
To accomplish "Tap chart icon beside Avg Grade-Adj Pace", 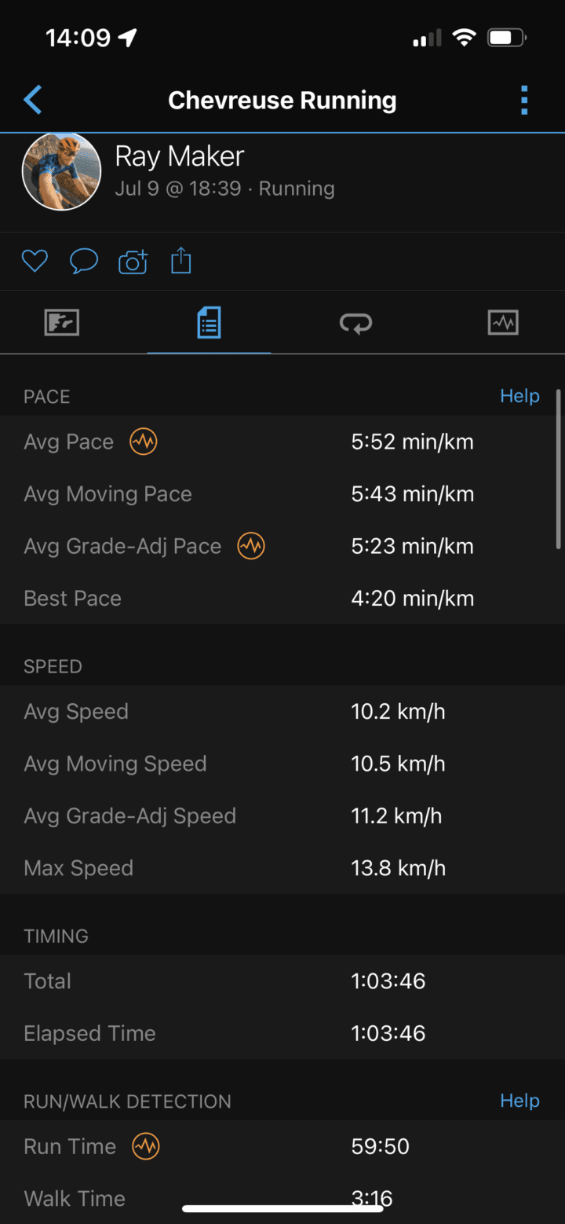I will pos(251,546).
